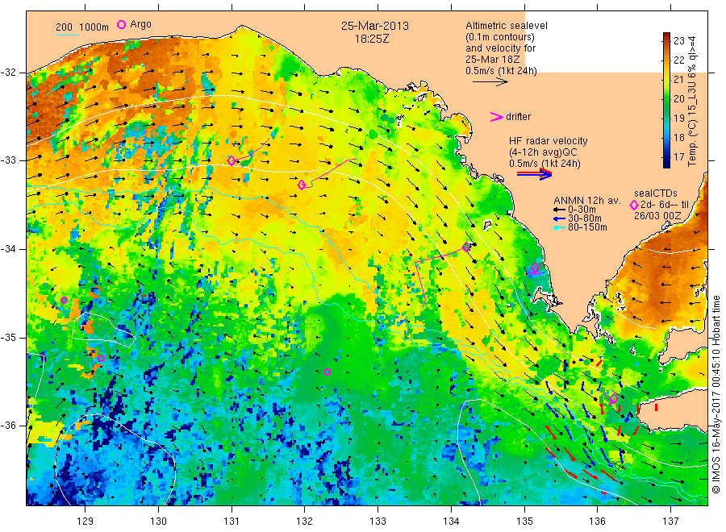Click the '80-150m' depth label
The image size is (726, 532).
point(587,227)
